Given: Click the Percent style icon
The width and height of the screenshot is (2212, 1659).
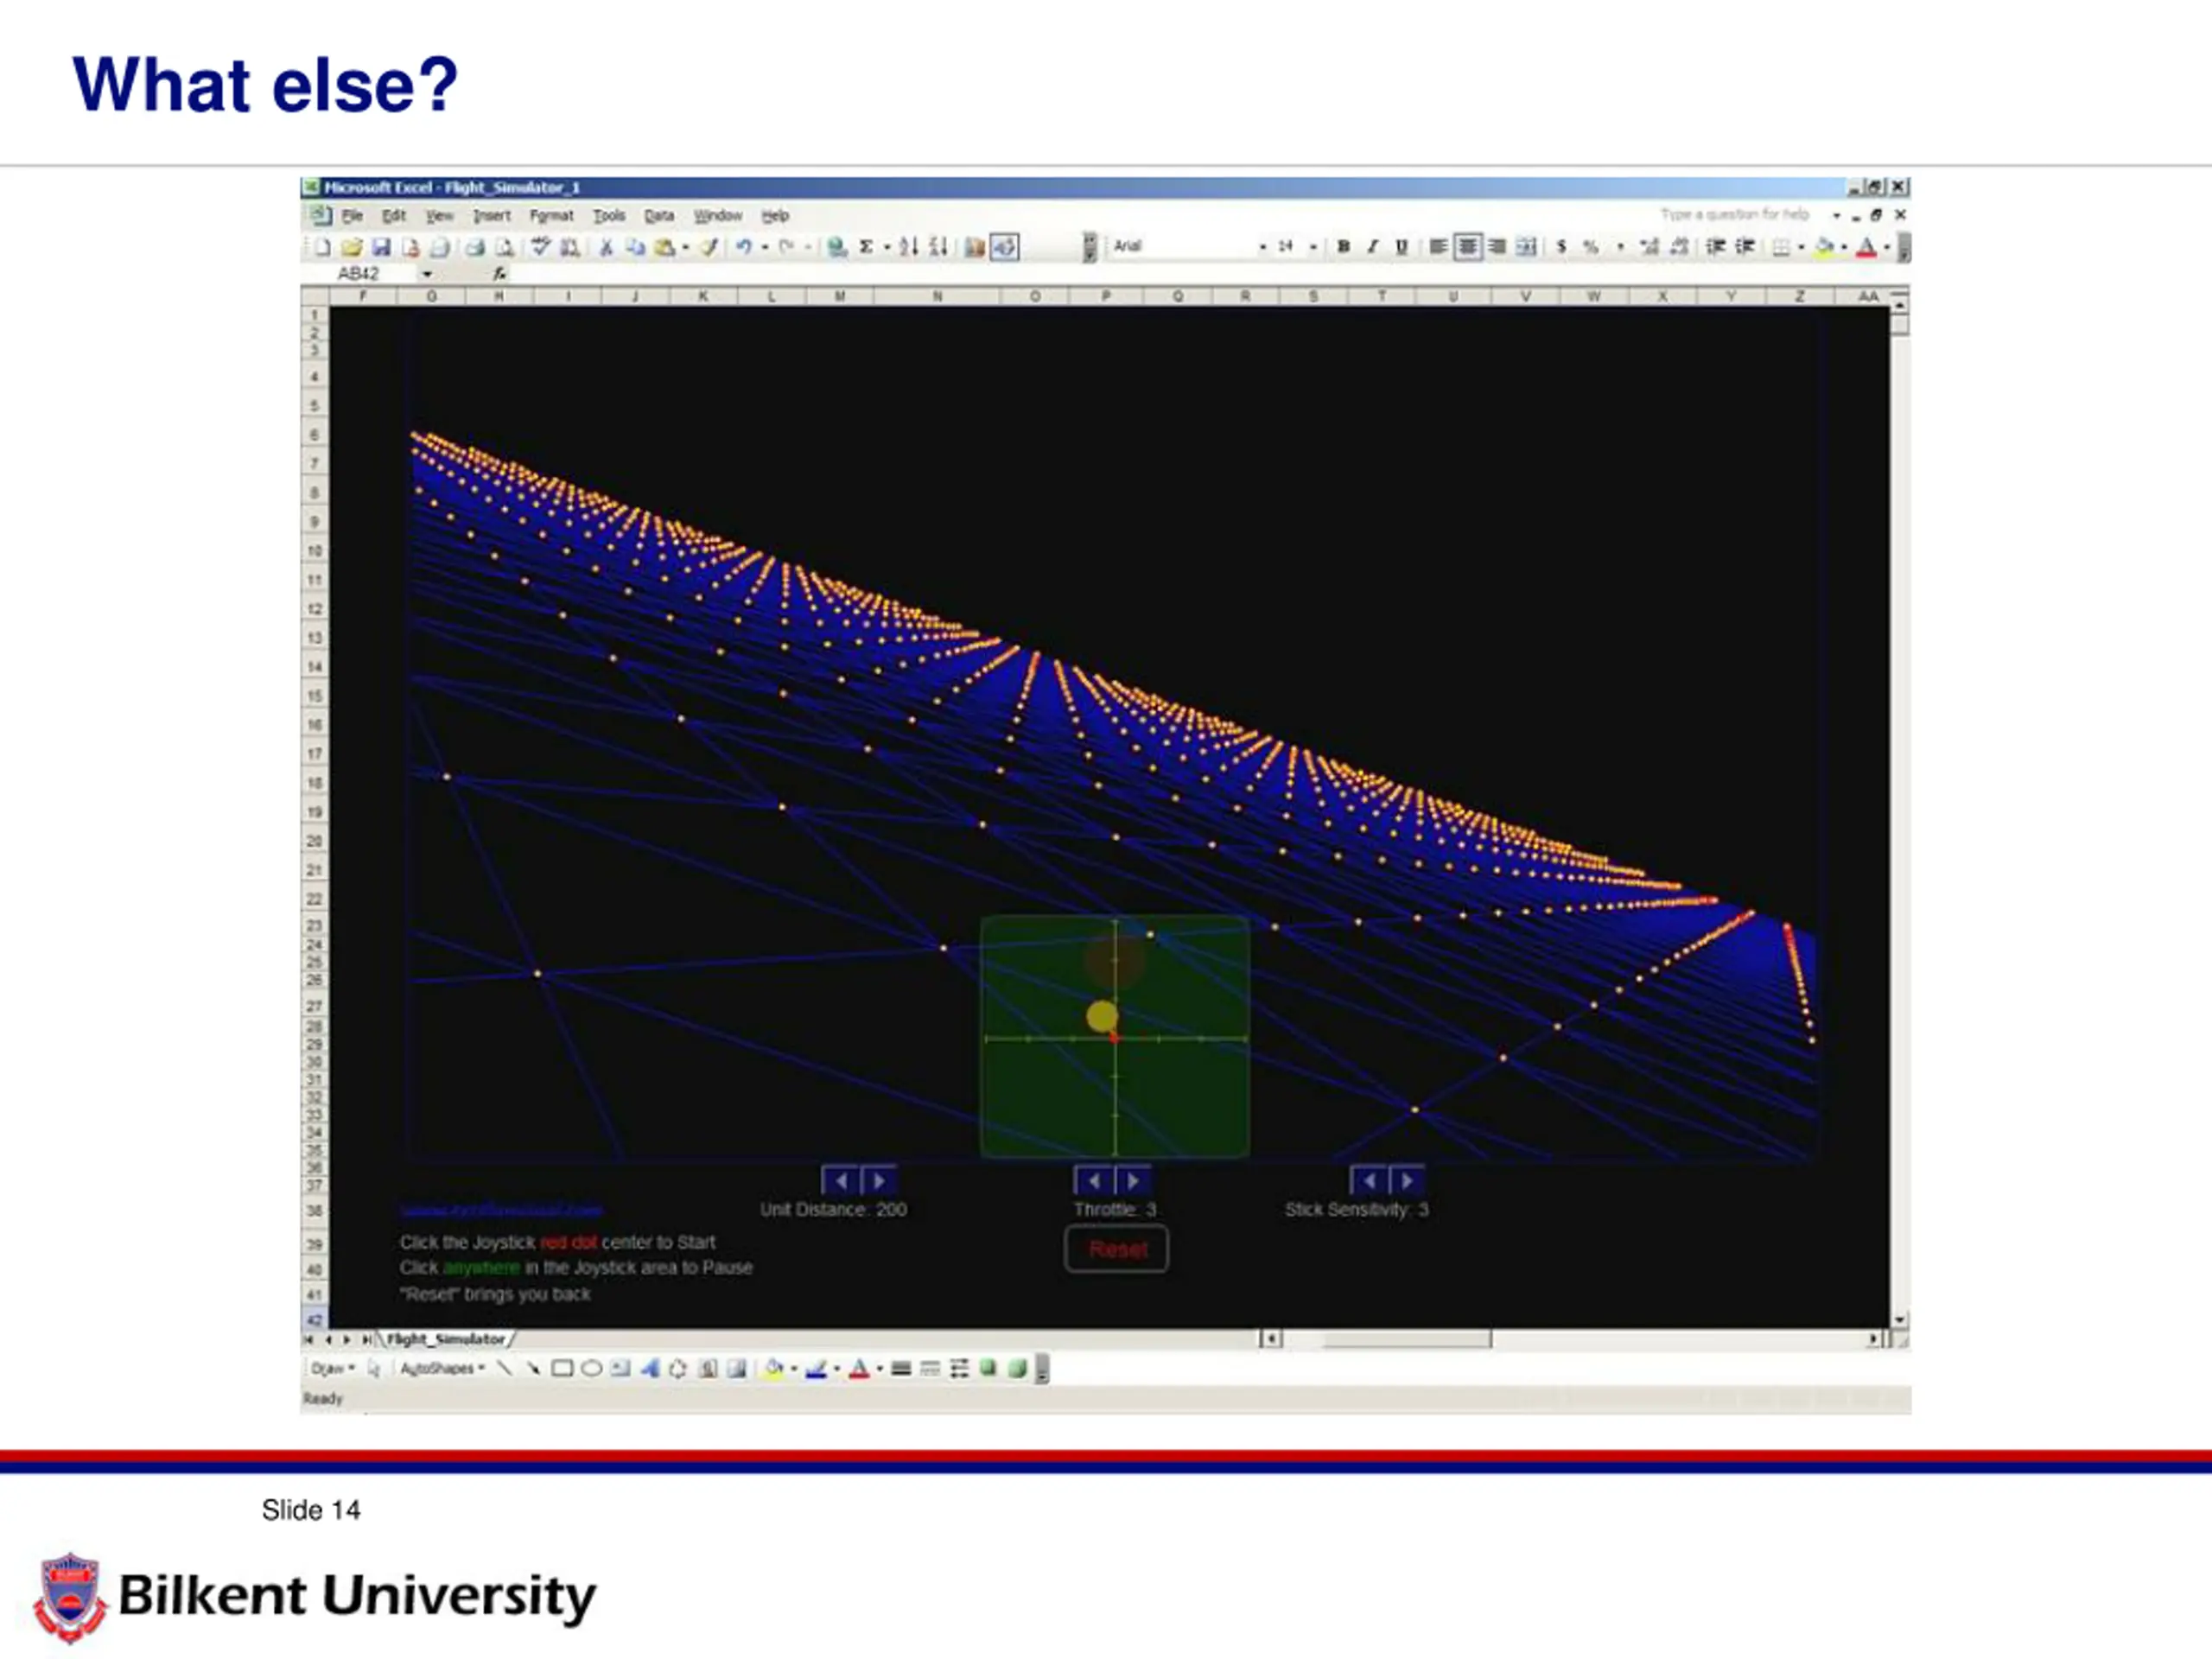Looking at the screenshot, I should tap(1590, 247).
